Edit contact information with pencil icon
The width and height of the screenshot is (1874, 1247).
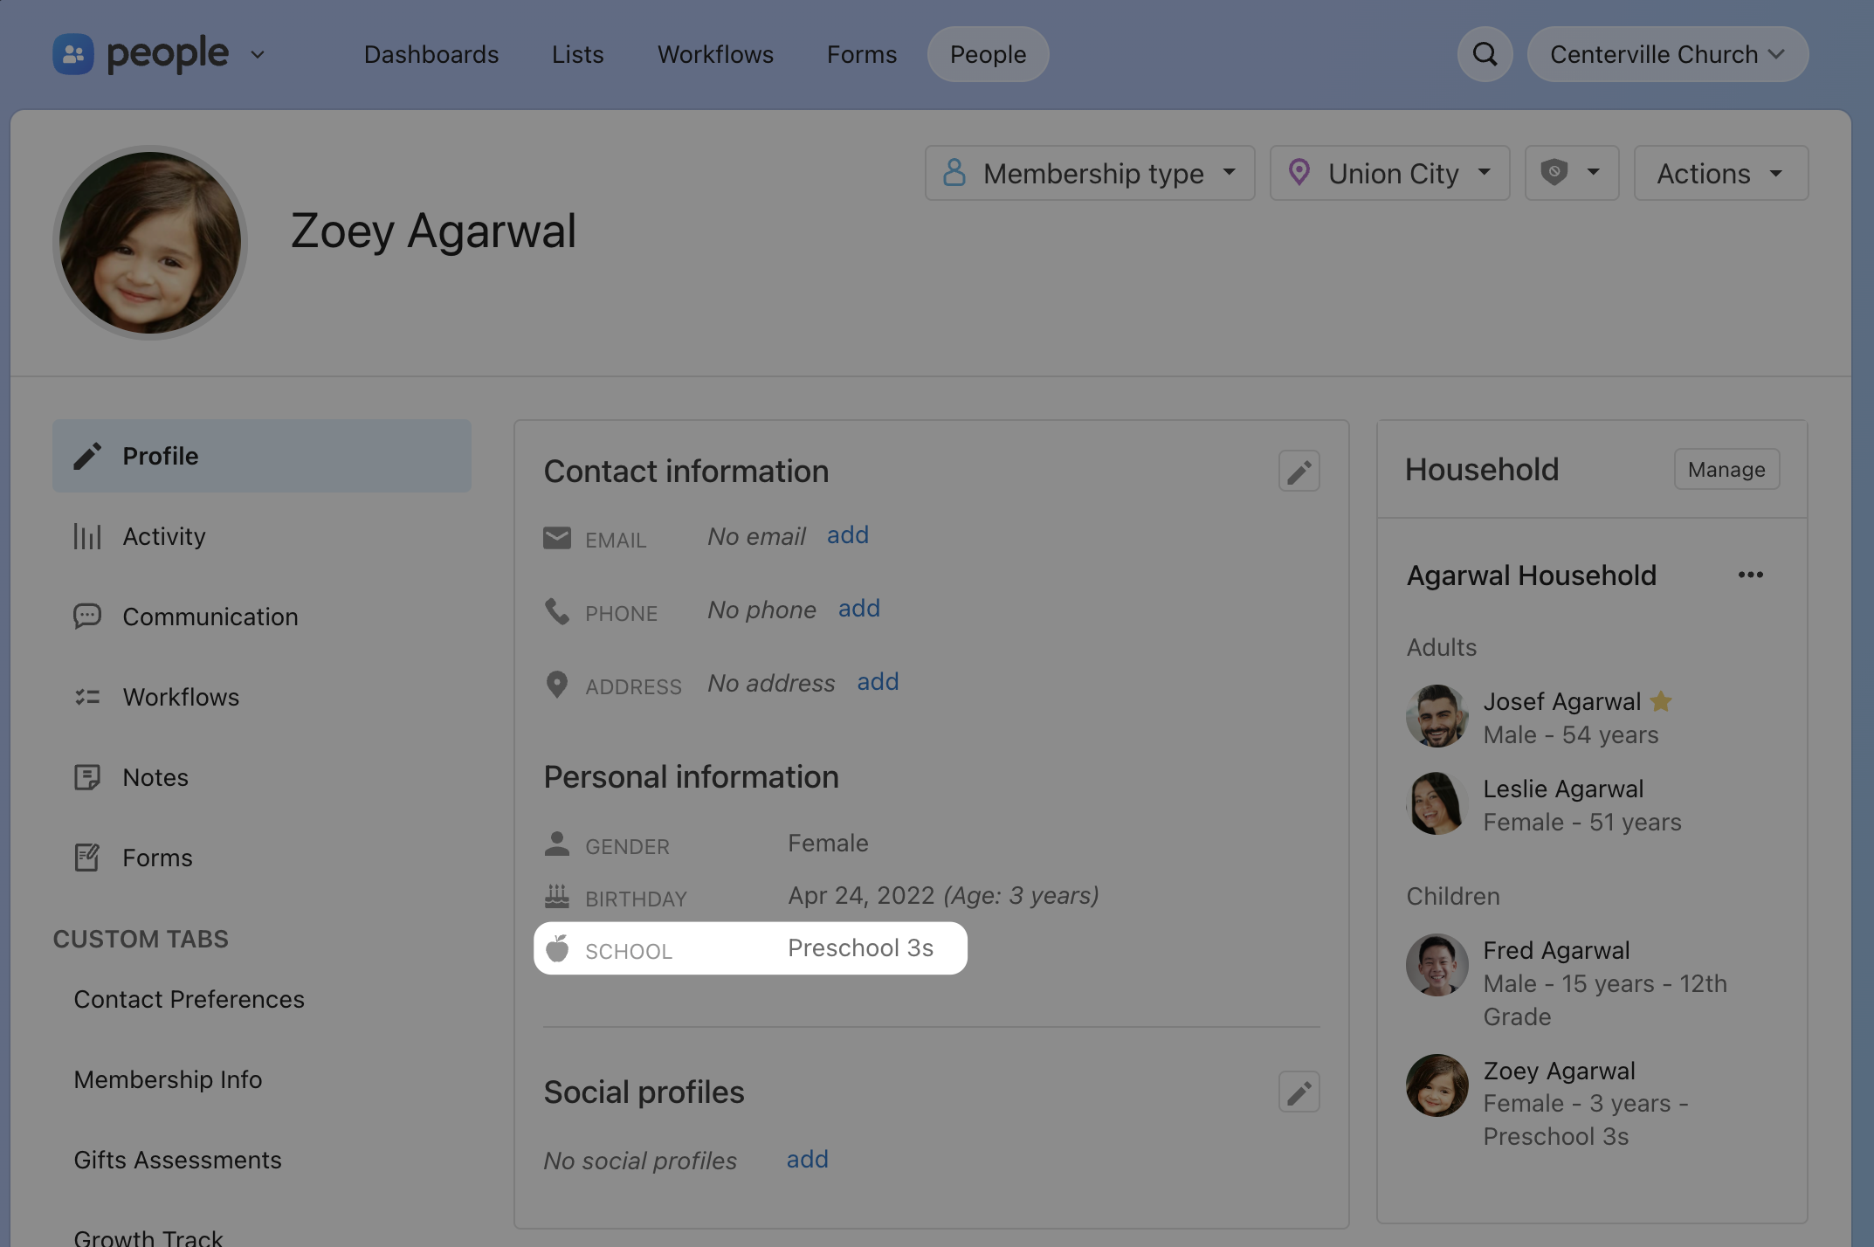[x=1299, y=472]
